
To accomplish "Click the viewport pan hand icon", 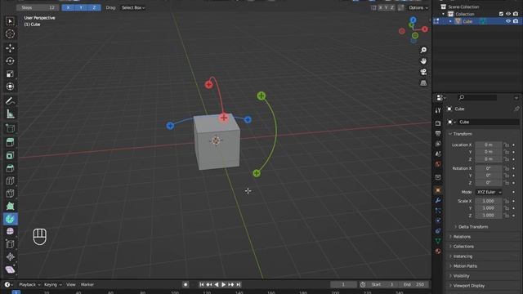I will coord(423,61).
